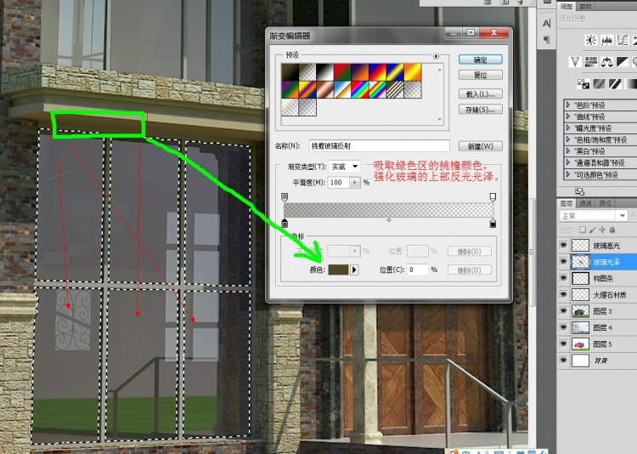Hide the 图层 5 layer
The height and width of the screenshot is (454, 637).
pos(563,344)
